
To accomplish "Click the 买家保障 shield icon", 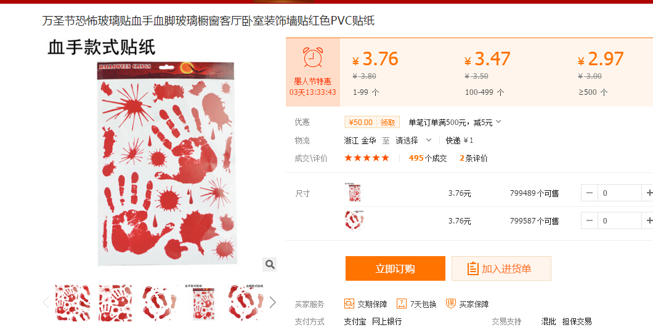I will point(450,304).
